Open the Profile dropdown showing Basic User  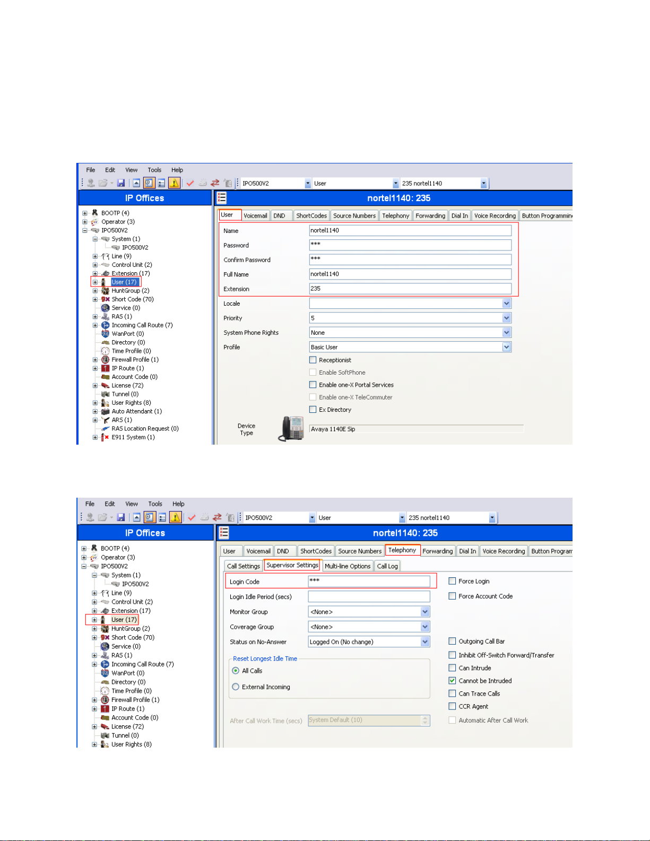pyautogui.click(x=507, y=347)
